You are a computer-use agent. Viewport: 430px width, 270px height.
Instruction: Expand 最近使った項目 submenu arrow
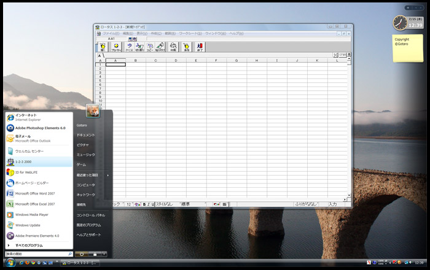tap(107, 175)
